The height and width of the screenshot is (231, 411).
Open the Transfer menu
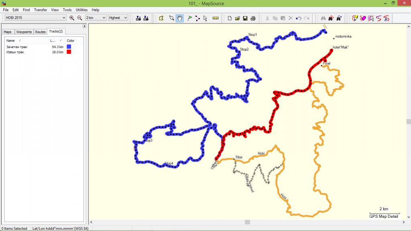[41, 10]
